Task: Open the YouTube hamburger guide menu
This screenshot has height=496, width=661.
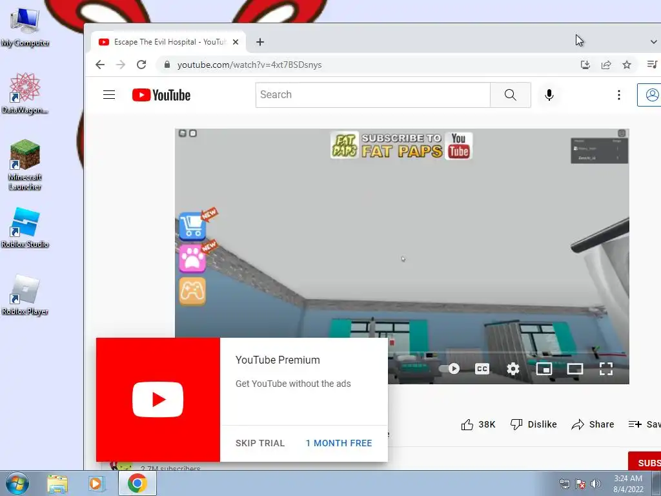Action: (x=109, y=95)
